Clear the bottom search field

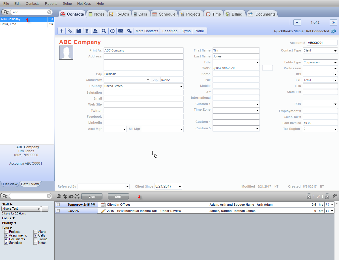49,196
